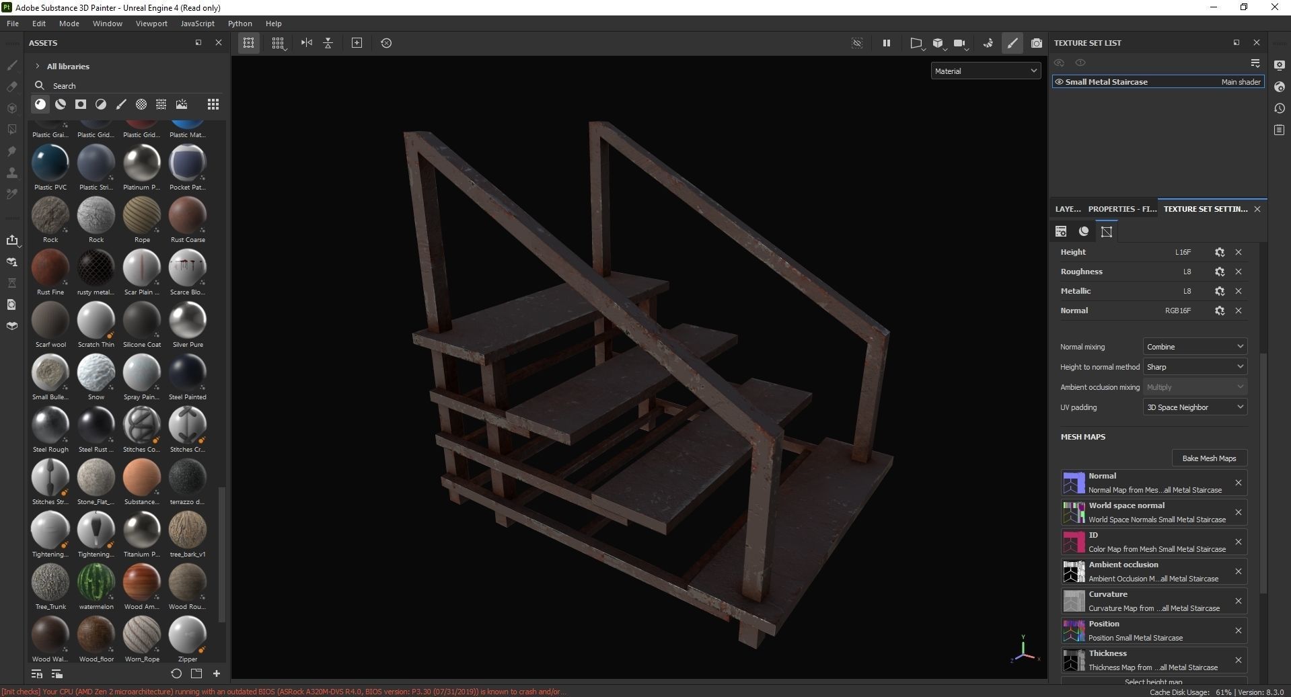
Task: Switch to the Properties tab
Action: (x=1122, y=209)
